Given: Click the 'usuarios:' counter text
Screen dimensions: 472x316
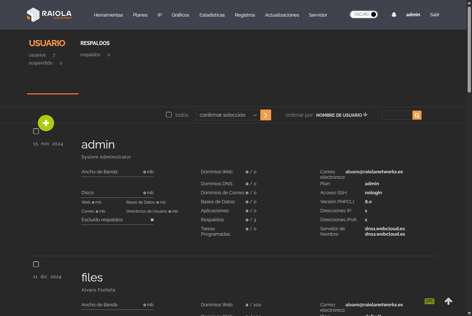Looking at the screenshot, I should click(x=38, y=55).
